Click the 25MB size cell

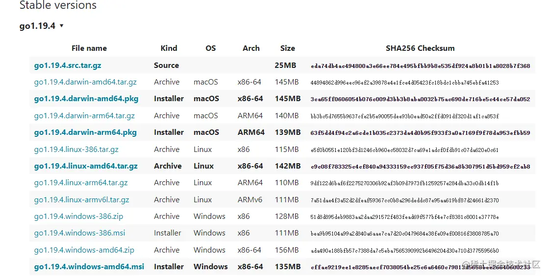coord(285,65)
